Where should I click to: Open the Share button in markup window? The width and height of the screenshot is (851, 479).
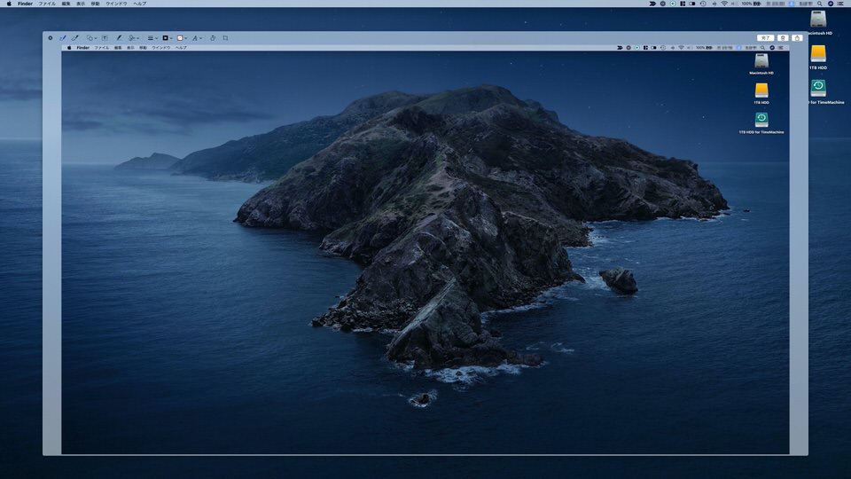click(x=797, y=38)
